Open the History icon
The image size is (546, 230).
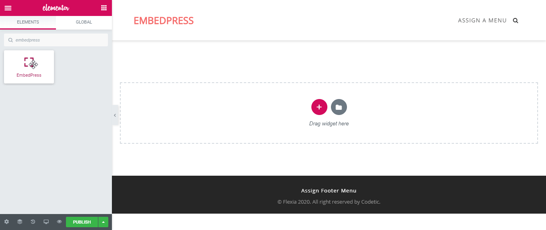coord(33,222)
